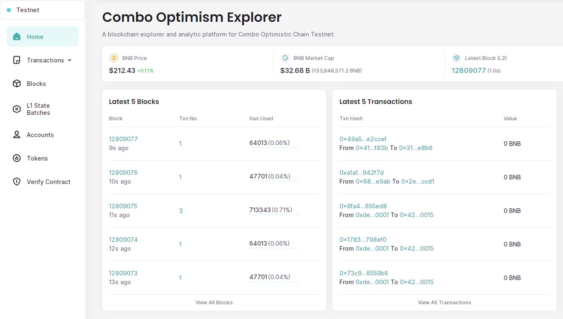The height and width of the screenshot is (319, 563).
Task: Click the Txn Hash column header
Action: click(x=351, y=119)
